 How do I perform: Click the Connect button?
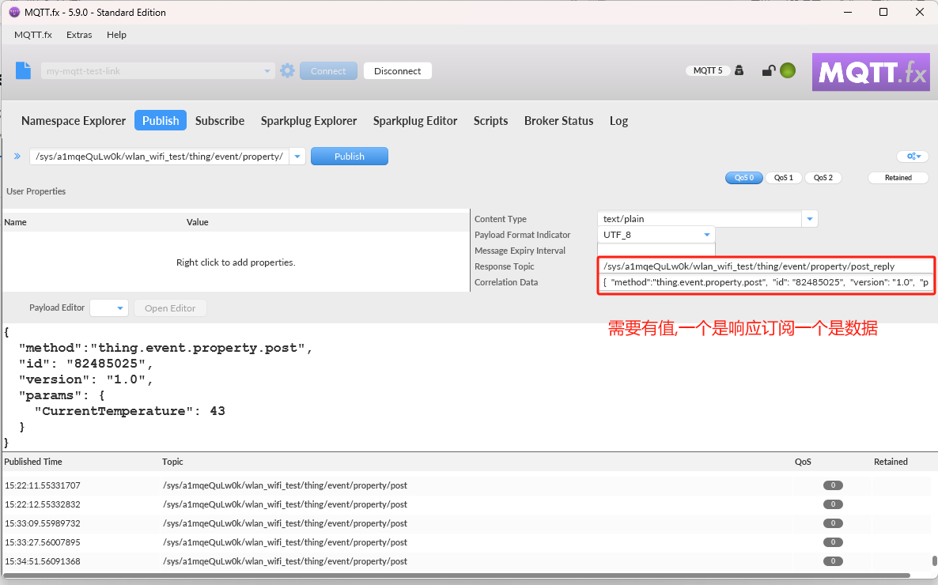(328, 70)
